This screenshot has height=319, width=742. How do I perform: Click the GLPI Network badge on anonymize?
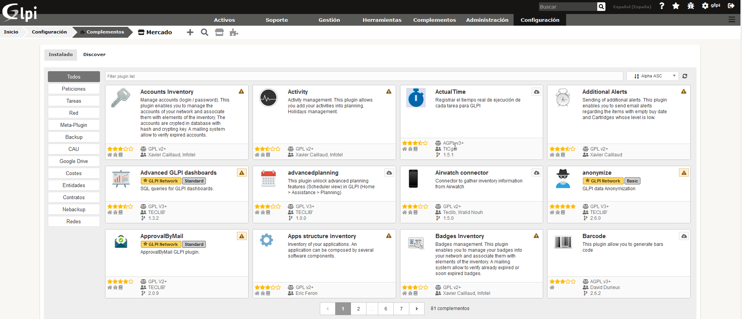point(603,181)
